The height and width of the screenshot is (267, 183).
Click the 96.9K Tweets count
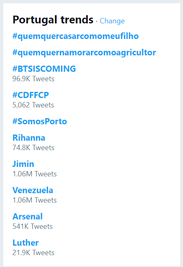[33, 79]
